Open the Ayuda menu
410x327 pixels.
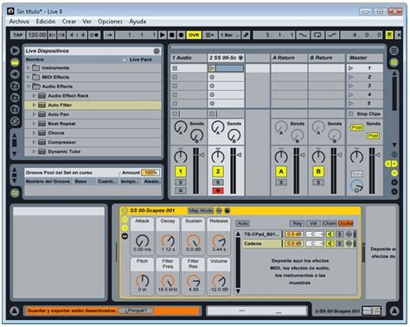coord(138,22)
